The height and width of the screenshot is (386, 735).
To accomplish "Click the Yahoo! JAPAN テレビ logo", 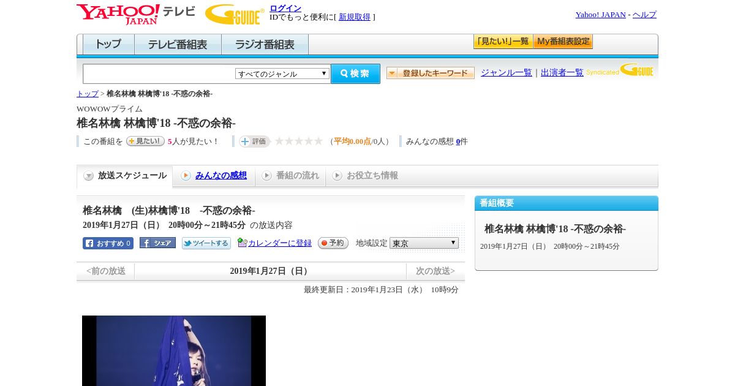I will click(x=135, y=14).
